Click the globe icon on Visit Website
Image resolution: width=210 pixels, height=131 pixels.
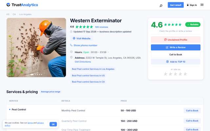click(74, 38)
